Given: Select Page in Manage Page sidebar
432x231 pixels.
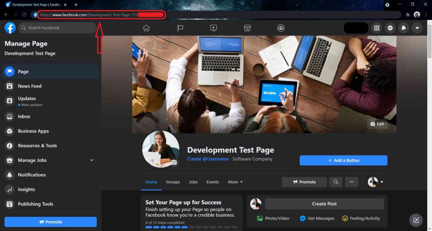Looking at the screenshot, I should (51, 72).
